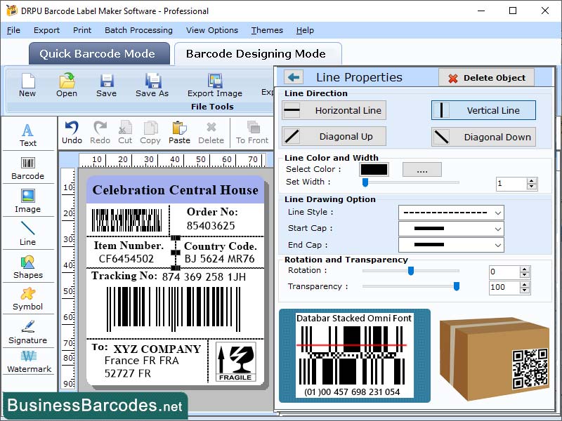
Task: Enable the Horizontal Line direction
Action: (333, 110)
